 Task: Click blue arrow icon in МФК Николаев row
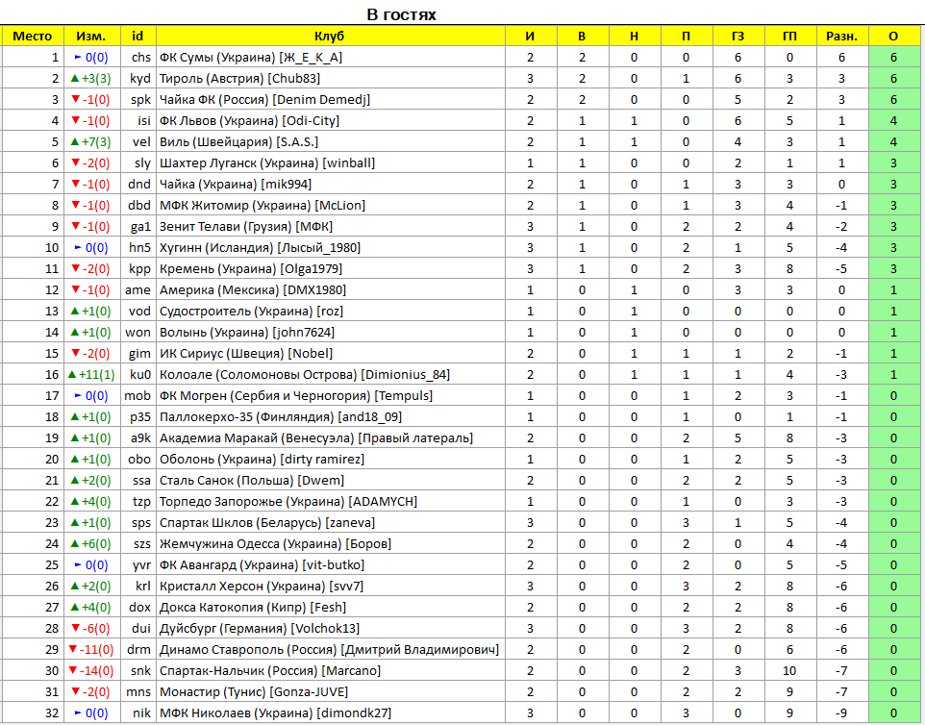coord(78,713)
